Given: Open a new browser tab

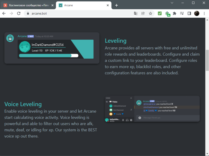Looking at the screenshot, I should point(116,5).
